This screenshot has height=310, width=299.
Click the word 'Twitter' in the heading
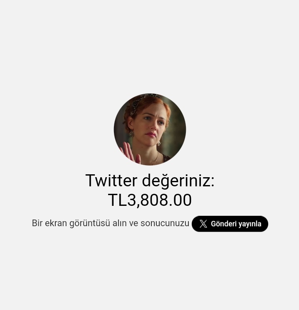[x=111, y=180]
